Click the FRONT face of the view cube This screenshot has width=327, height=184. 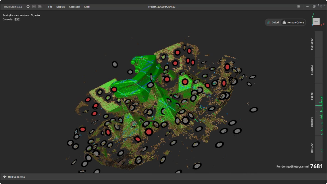coord(316,21)
